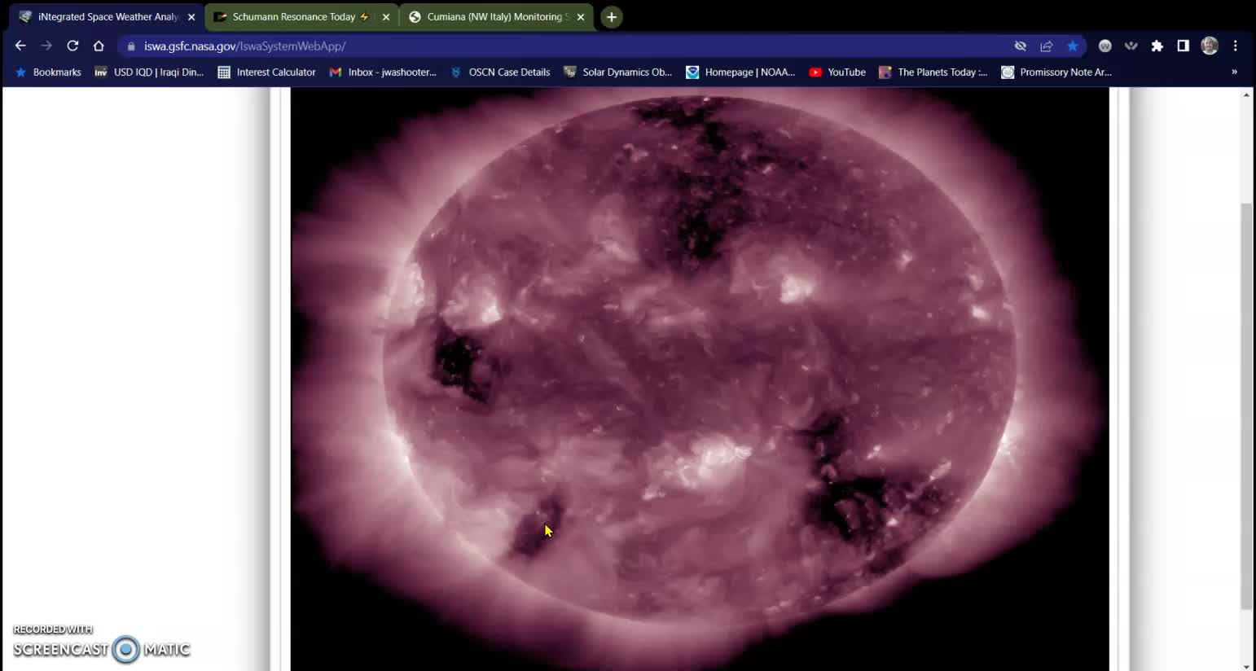View site security lock info

[131, 46]
